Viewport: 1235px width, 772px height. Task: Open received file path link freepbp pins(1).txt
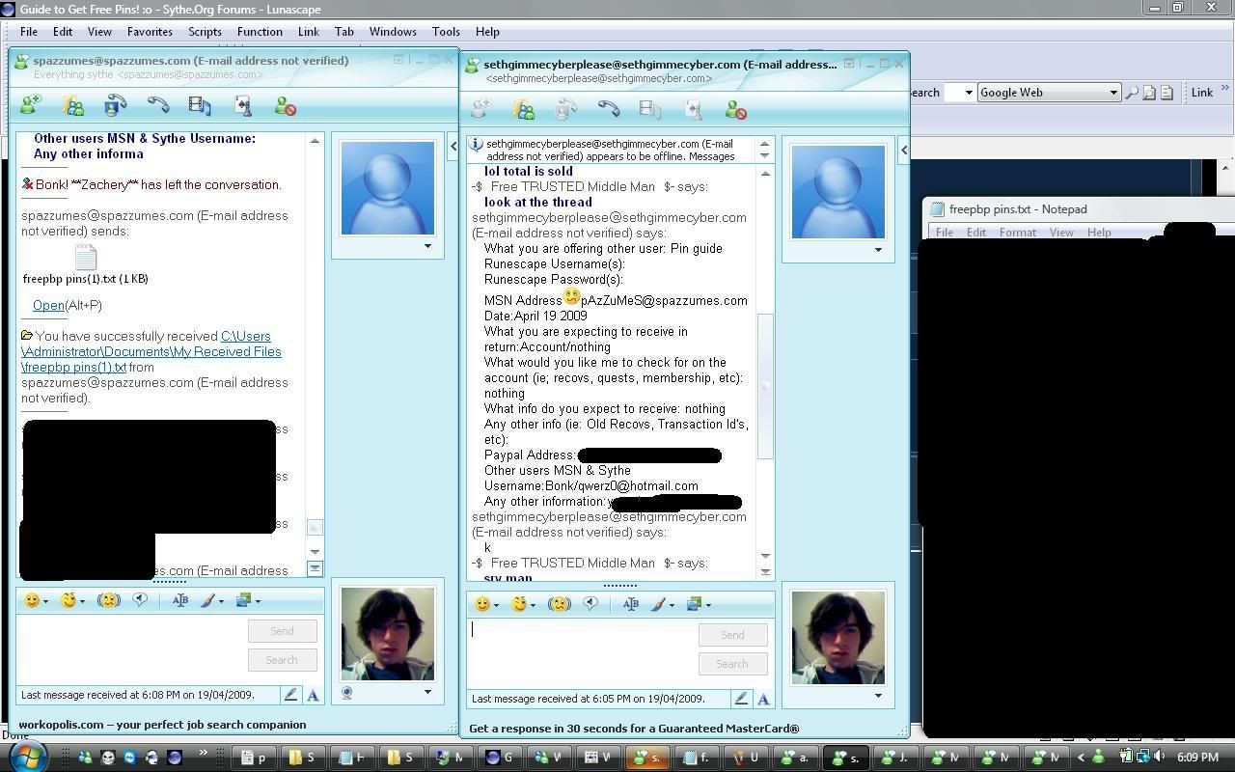[151, 351]
